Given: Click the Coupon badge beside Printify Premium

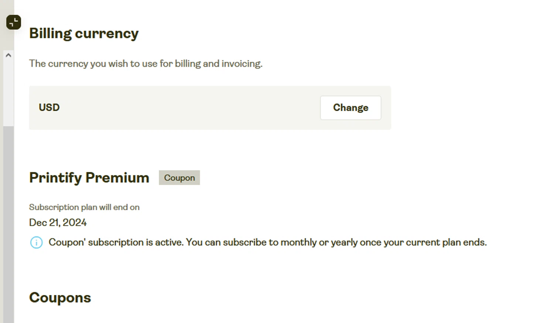Looking at the screenshot, I should (179, 178).
